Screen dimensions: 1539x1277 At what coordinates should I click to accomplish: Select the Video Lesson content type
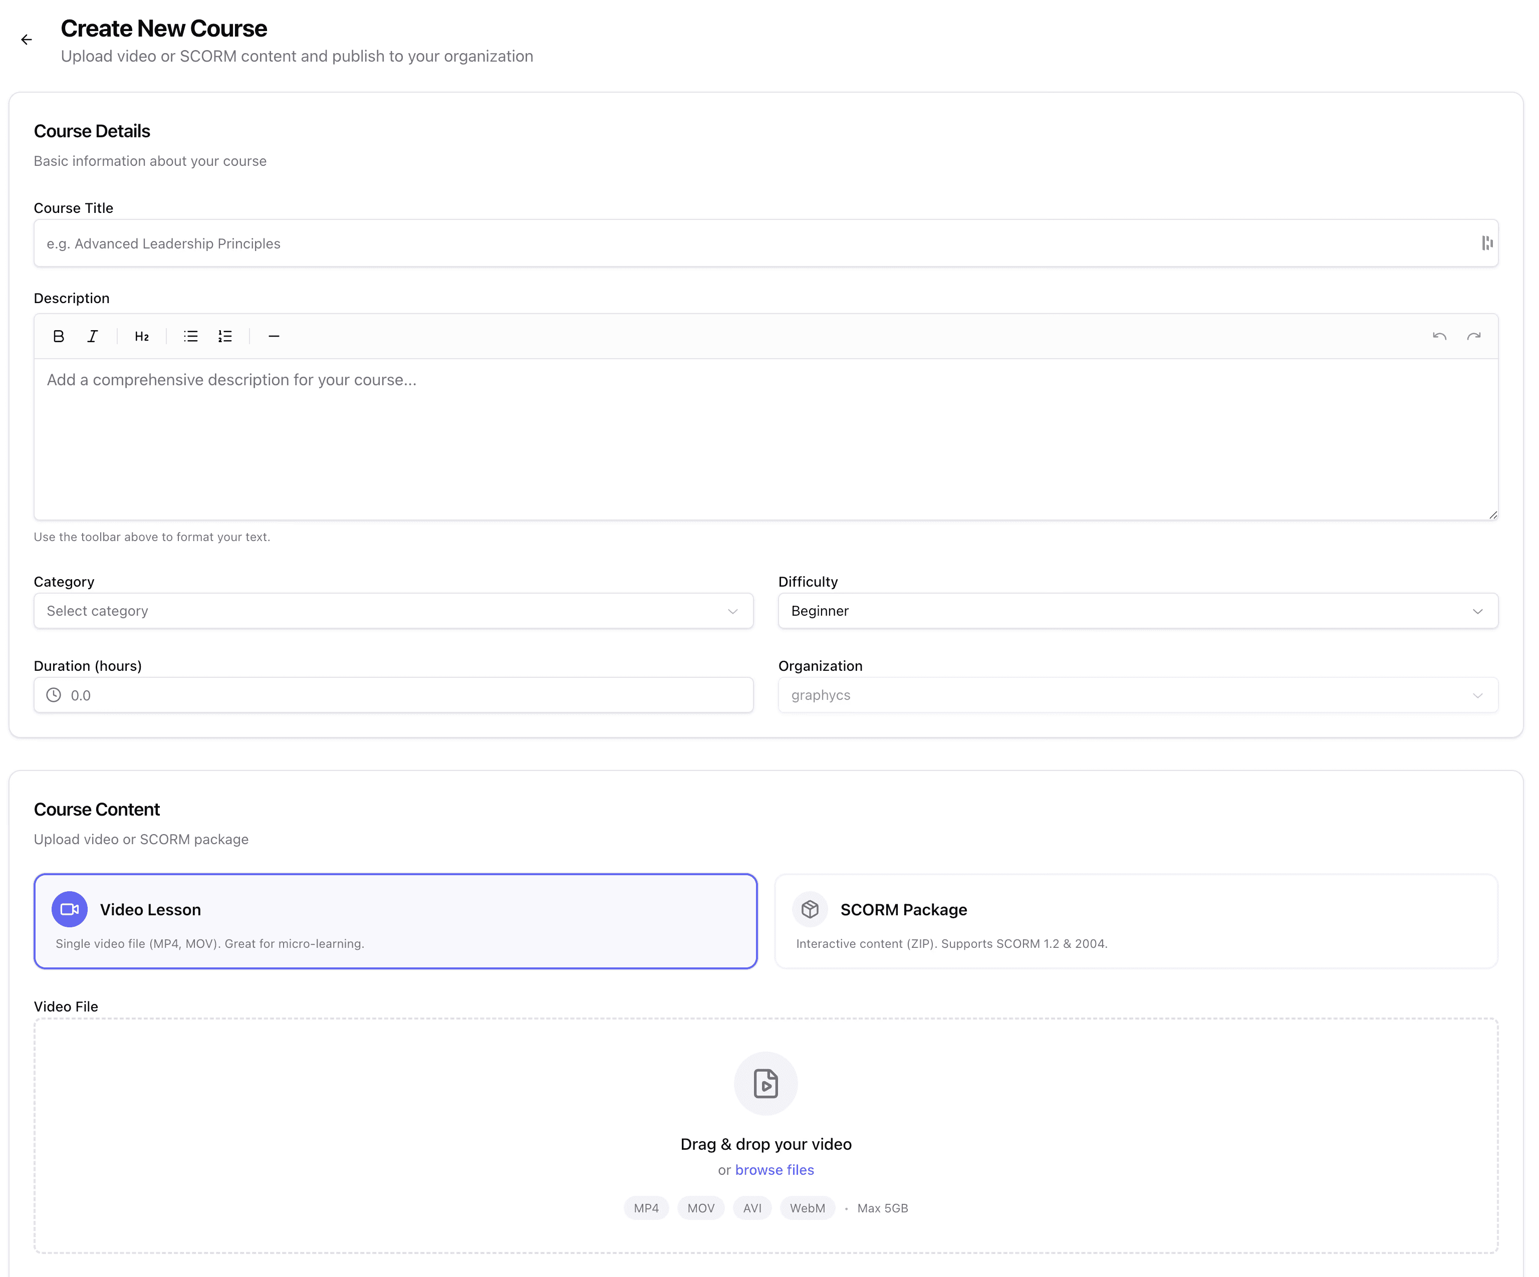[x=396, y=921]
